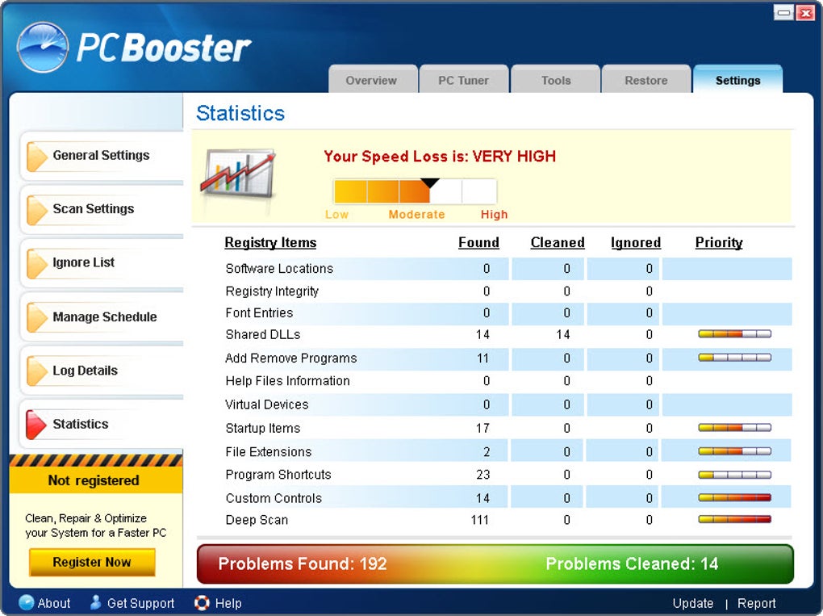Open Scan Settings in sidebar

click(x=102, y=210)
